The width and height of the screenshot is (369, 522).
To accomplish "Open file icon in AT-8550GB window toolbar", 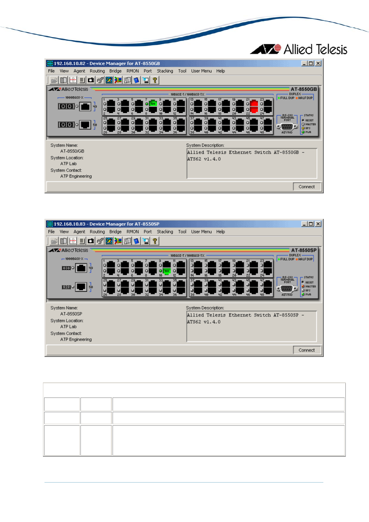I will click(54, 80).
